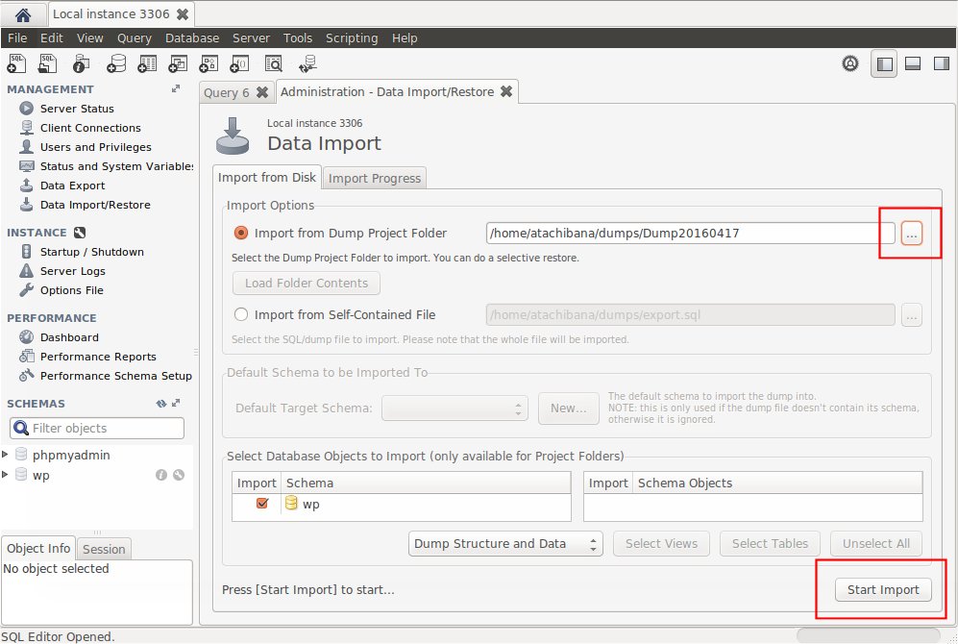Image resolution: width=958 pixels, height=644 pixels.
Task: Select Import from Self-Contained File option
Action: [241, 314]
